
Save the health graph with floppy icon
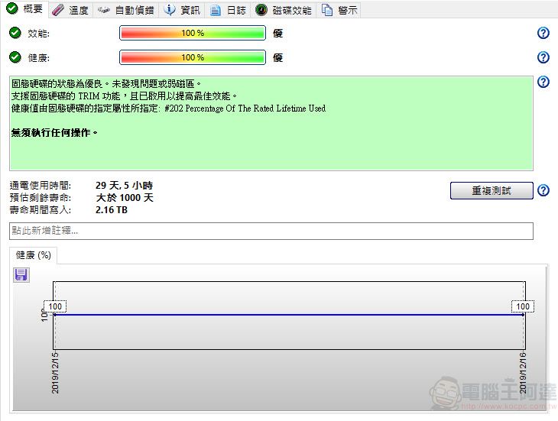coord(21,274)
